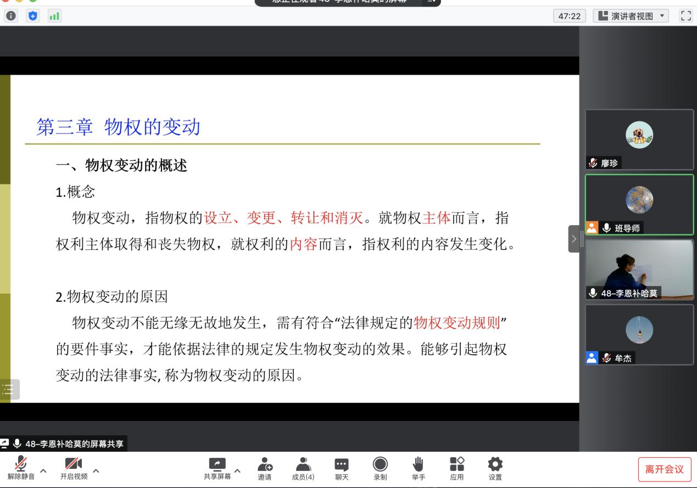Click the Leave Meeting (离开会议) button
Viewport: 697px width, 488px height.
coord(664,469)
